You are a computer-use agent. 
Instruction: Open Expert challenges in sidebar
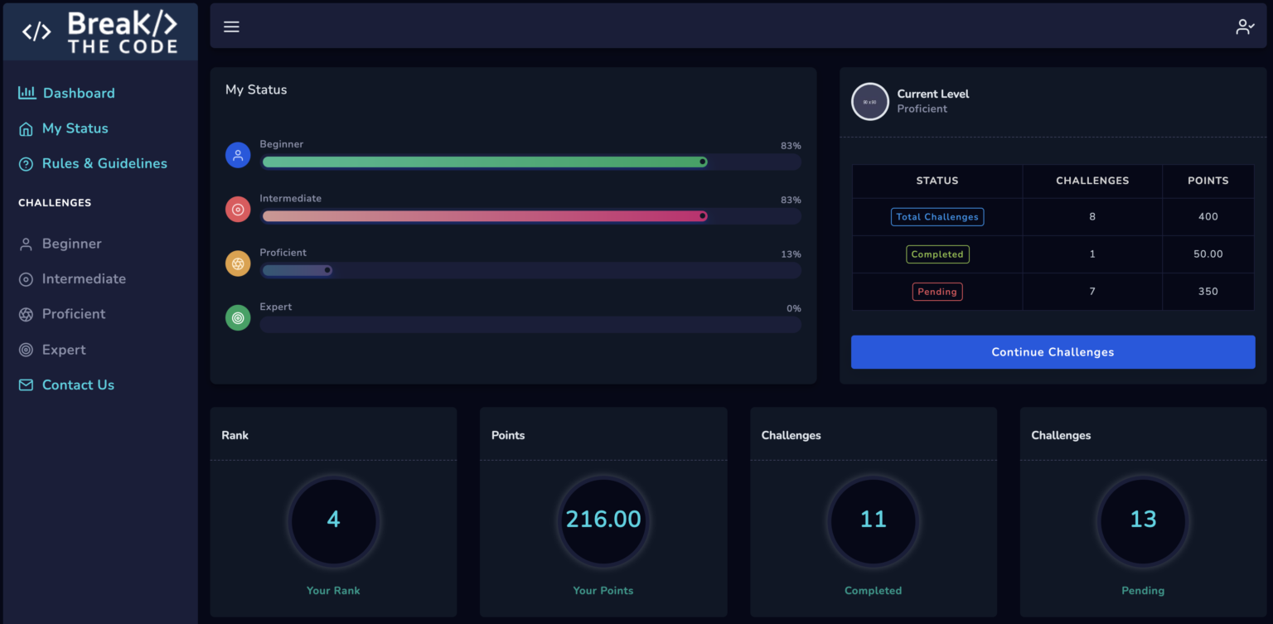click(64, 350)
